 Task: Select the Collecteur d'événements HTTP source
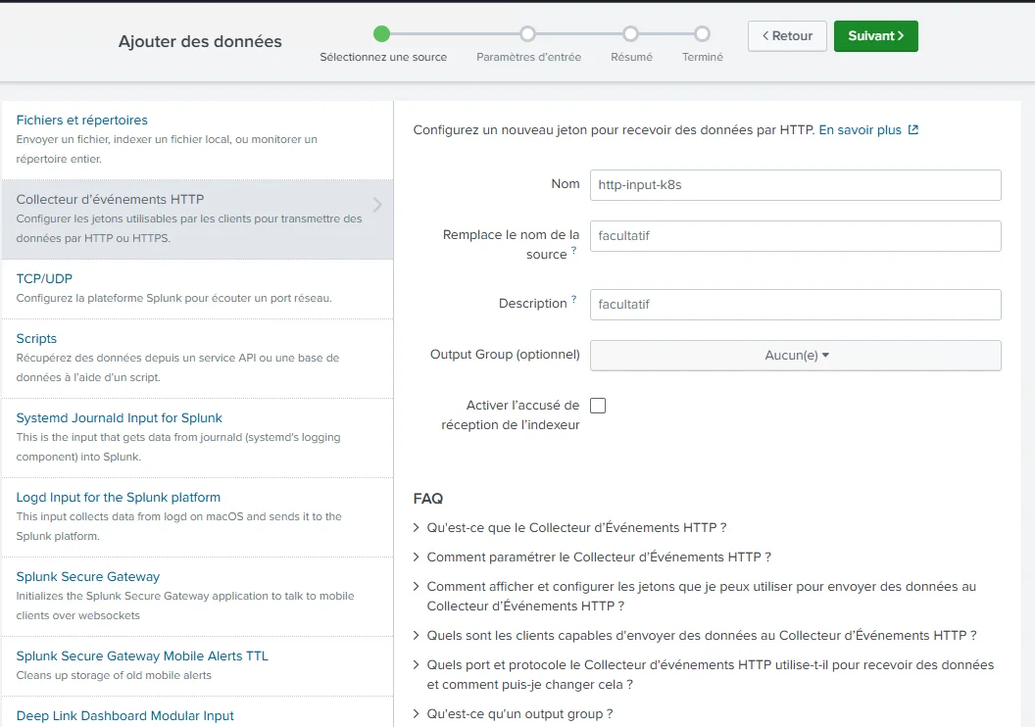pyautogui.click(x=197, y=219)
